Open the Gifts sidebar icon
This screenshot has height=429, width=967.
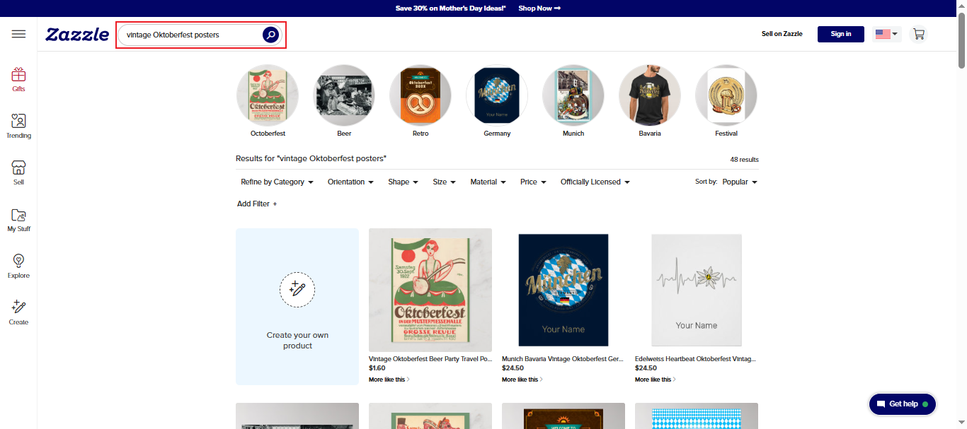pos(18,79)
